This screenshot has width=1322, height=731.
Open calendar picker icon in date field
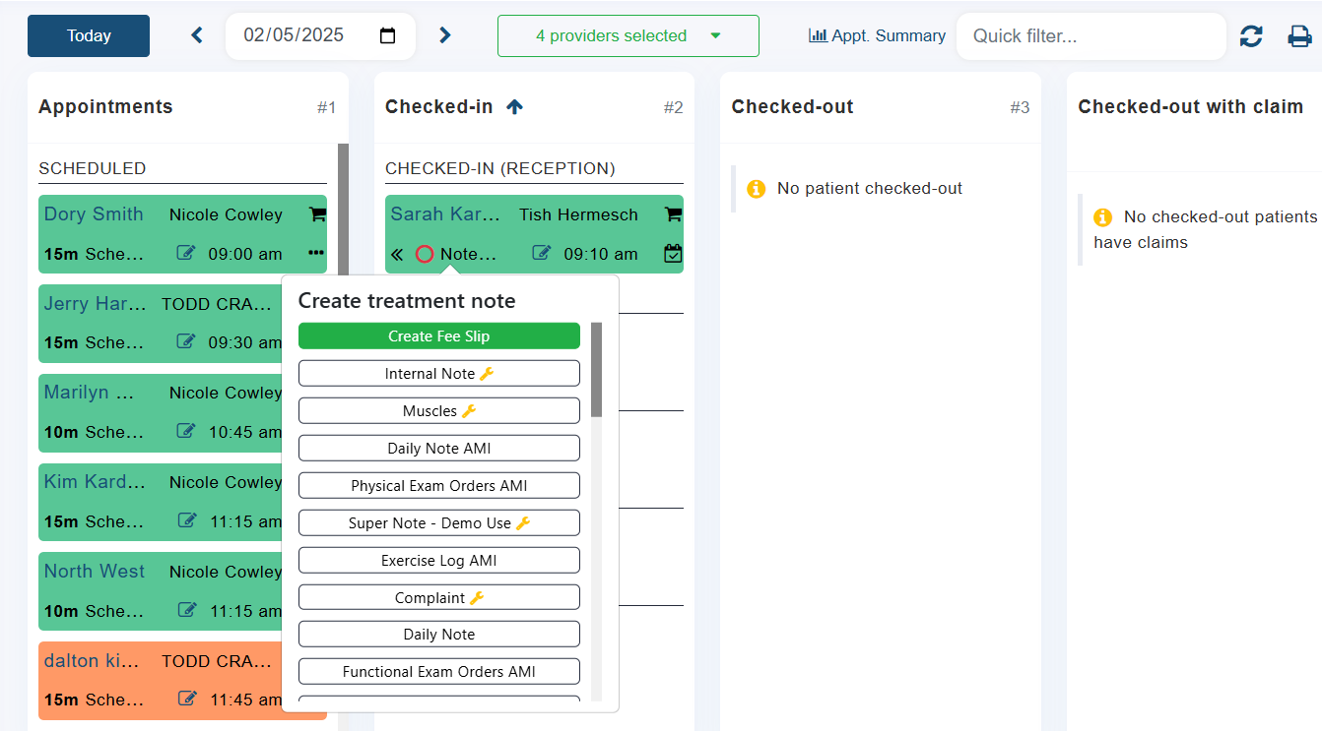(388, 35)
